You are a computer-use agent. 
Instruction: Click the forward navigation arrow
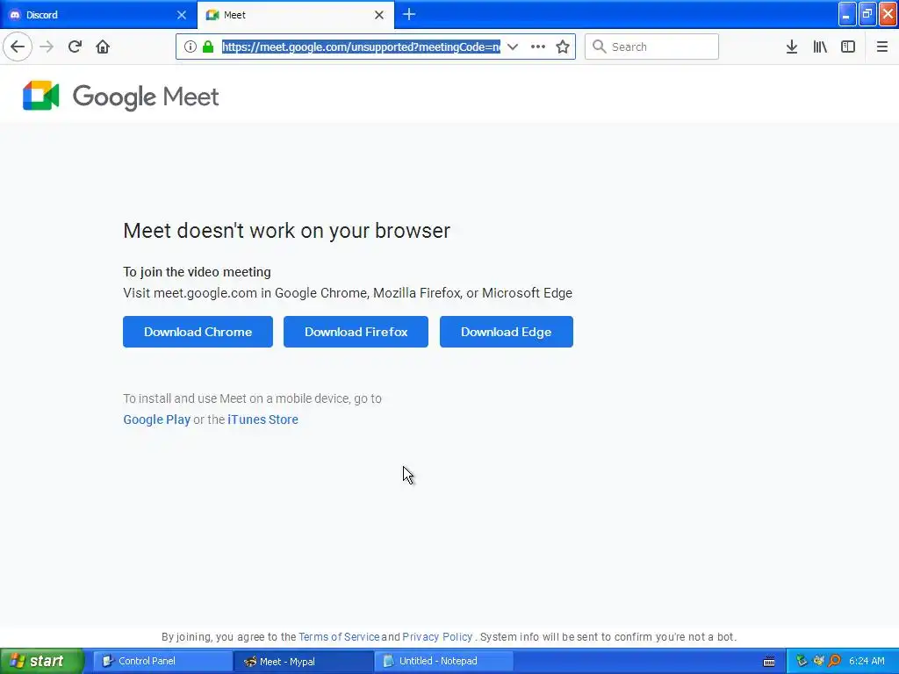pos(47,47)
